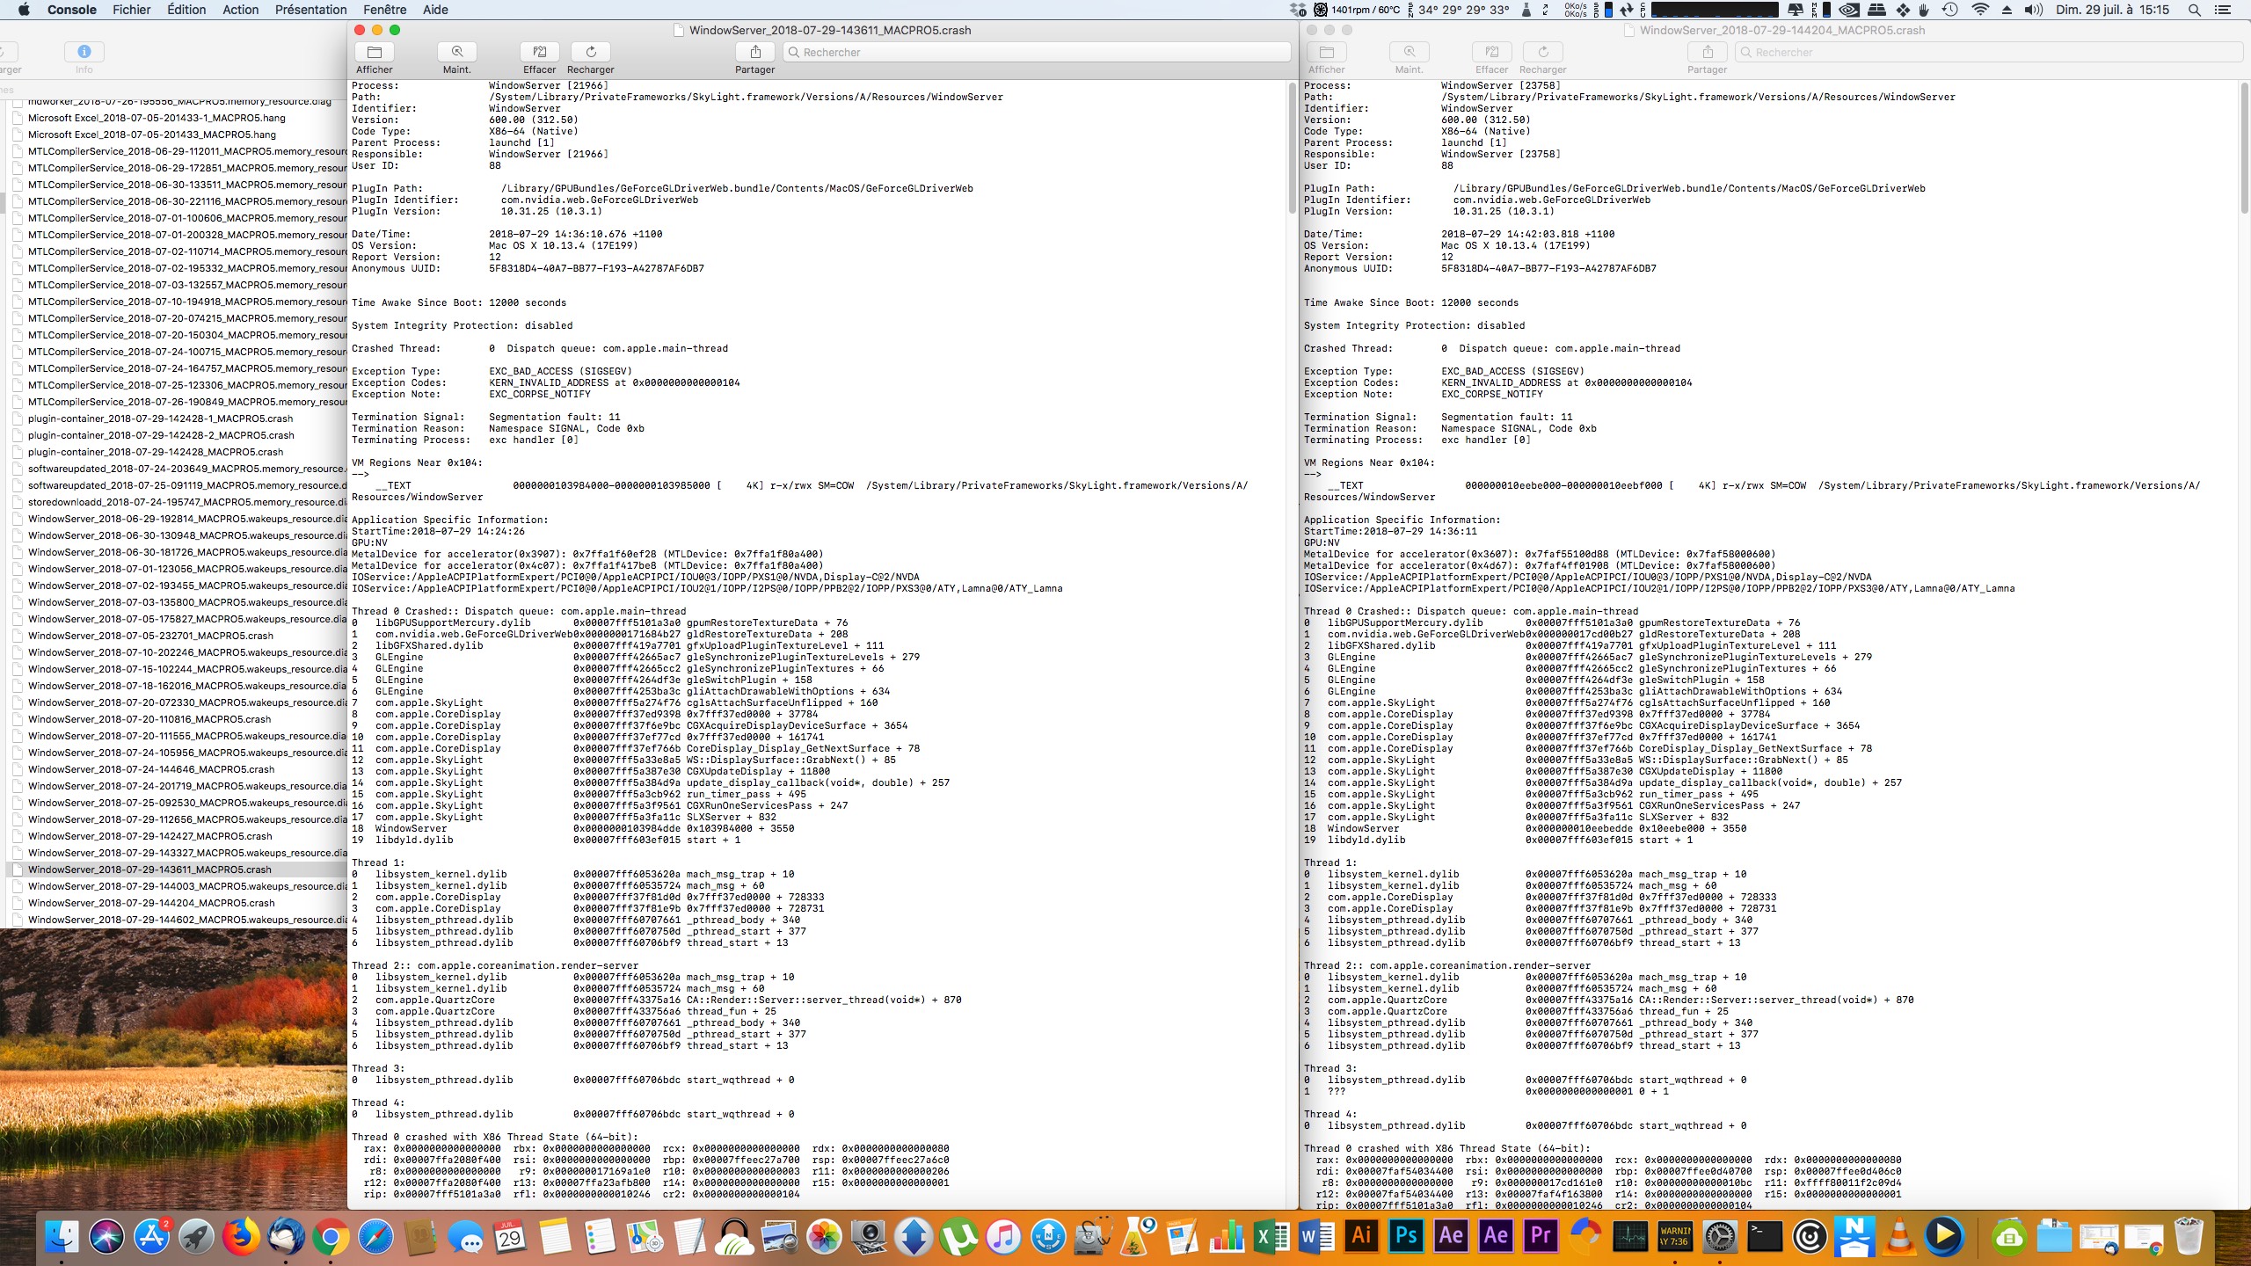Image resolution: width=2251 pixels, height=1266 pixels.
Task: Click the Recharger reload icon
Action: click(x=591, y=52)
